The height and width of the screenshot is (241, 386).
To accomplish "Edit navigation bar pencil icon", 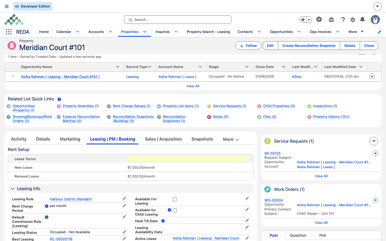I will (379, 32).
